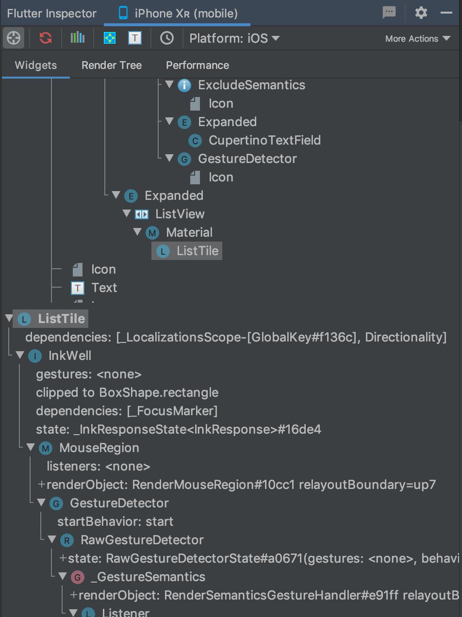This screenshot has height=617, width=462.
Task: Open the Performance tab
Action: 198,65
